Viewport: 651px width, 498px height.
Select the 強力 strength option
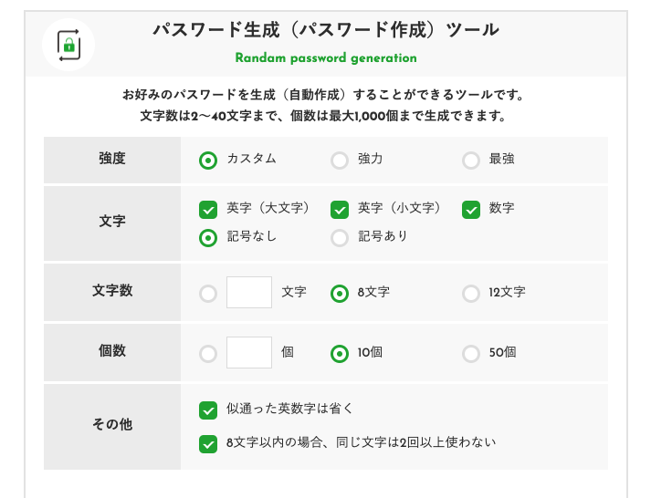coord(340,161)
